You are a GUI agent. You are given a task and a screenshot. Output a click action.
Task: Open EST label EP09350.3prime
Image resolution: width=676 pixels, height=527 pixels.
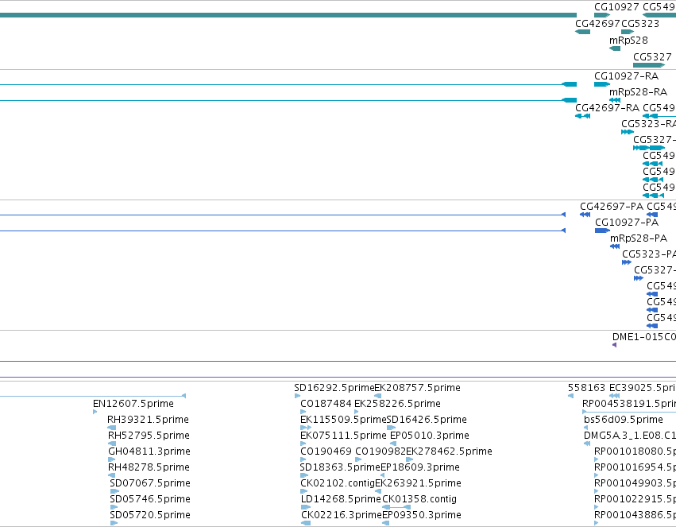click(422, 515)
